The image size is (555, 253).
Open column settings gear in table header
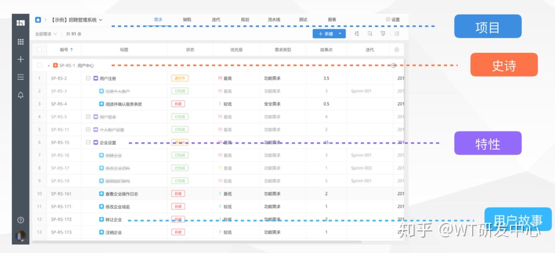coord(396,50)
